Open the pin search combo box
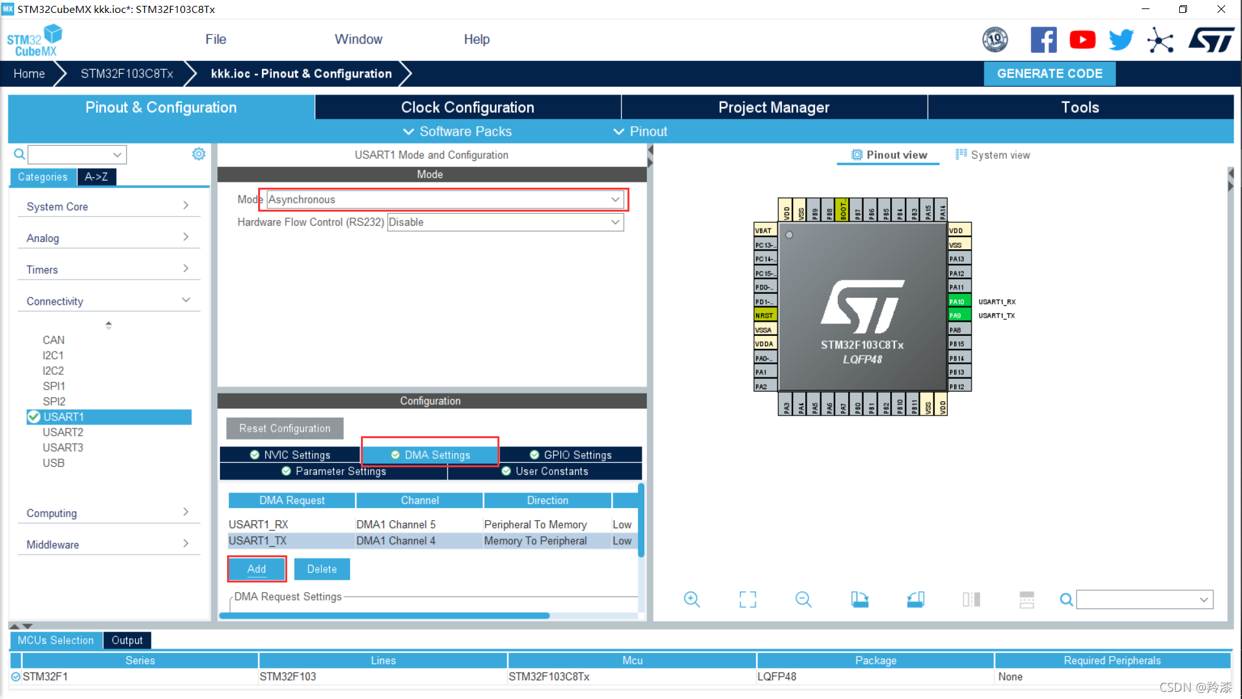 1144,599
